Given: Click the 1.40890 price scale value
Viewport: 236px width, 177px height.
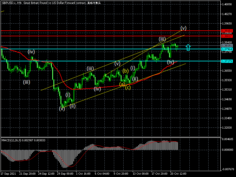Looking at the screenshot, I should pos(227,4).
